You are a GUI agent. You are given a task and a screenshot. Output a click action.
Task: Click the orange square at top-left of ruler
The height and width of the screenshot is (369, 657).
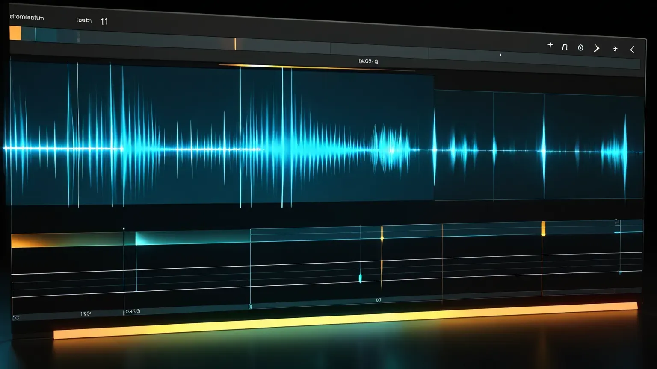(15, 33)
